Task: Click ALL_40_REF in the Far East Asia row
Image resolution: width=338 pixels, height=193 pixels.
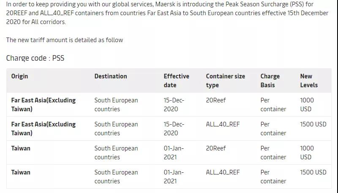Action: pos(223,124)
